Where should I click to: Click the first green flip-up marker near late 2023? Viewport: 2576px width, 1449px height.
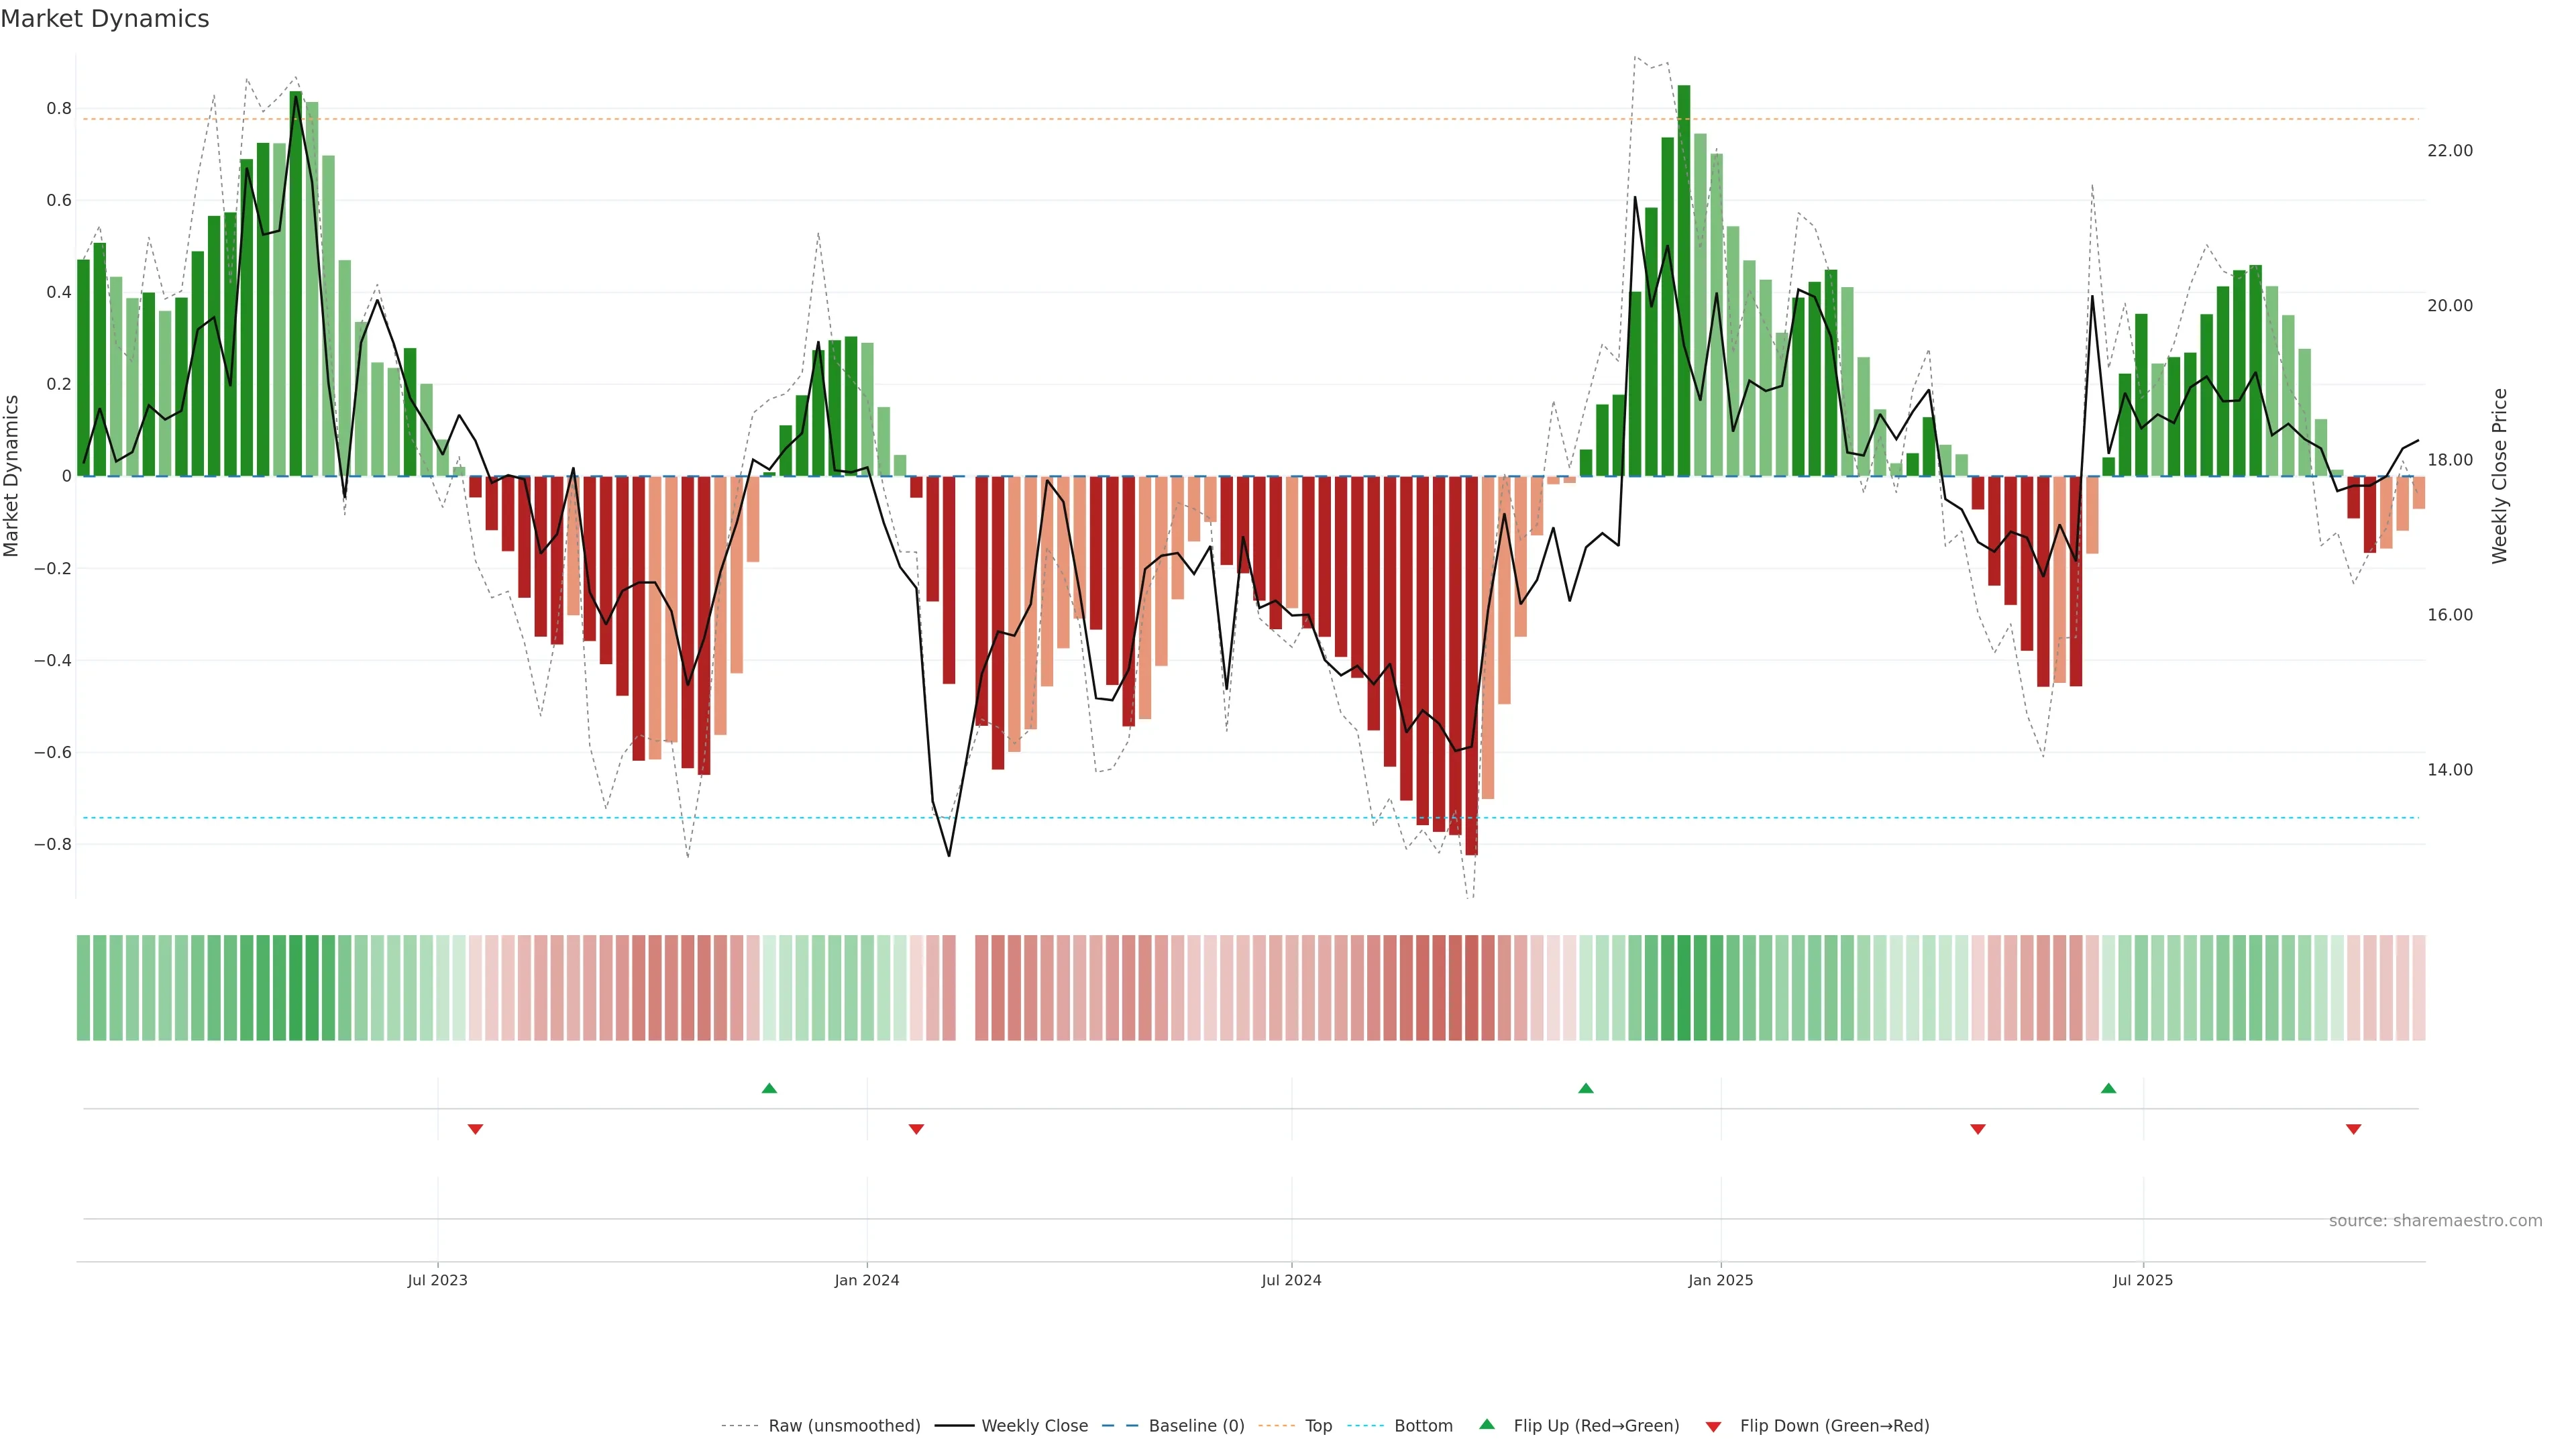[769, 1088]
